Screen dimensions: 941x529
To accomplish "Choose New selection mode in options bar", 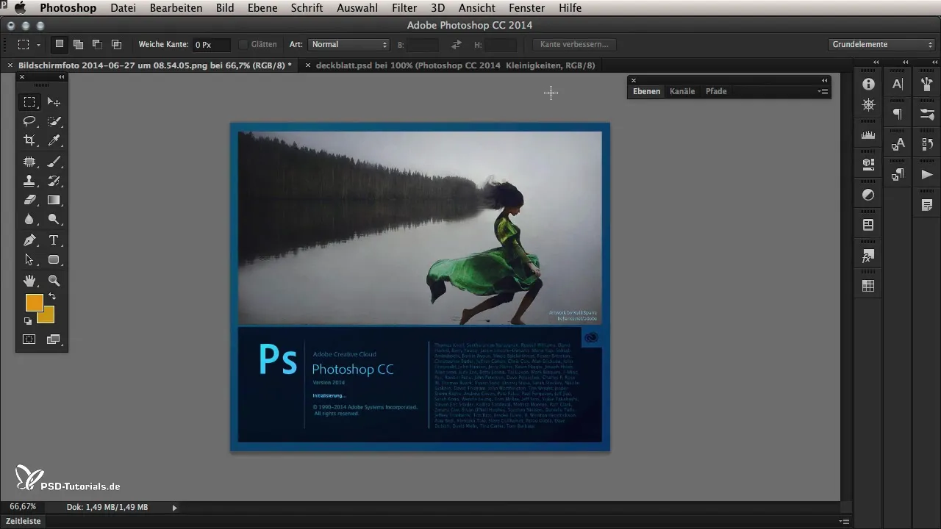I will coord(60,44).
